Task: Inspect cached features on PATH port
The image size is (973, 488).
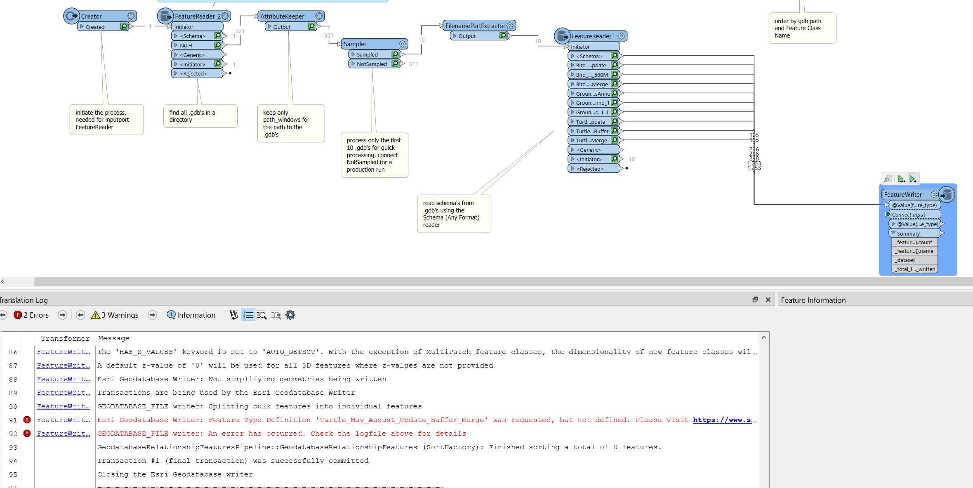Action: (x=218, y=45)
